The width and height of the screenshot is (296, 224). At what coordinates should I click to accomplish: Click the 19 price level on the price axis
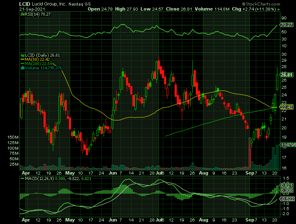tap(284, 137)
